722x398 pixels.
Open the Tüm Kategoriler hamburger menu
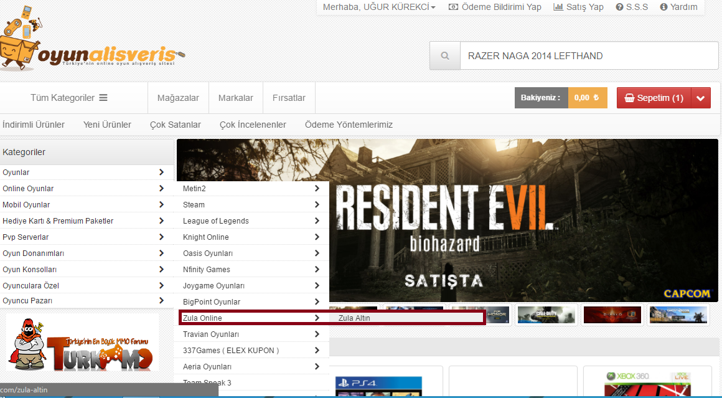tap(69, 98)
